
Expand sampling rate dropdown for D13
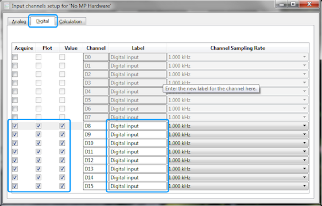click(304, 169)
